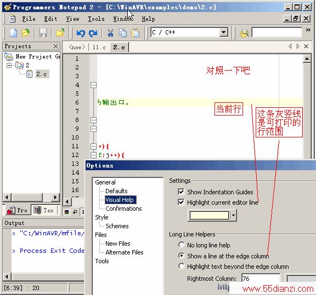Image resolution: width=316 pixels, height=295 pixels.
Task: Click the Paste clipboard icon
Action: (x=136, y=33)
